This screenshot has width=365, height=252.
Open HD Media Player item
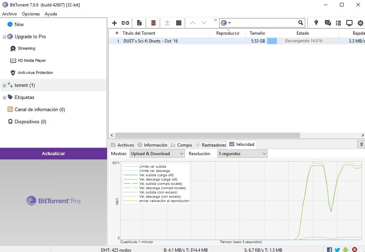pos(32,60)
